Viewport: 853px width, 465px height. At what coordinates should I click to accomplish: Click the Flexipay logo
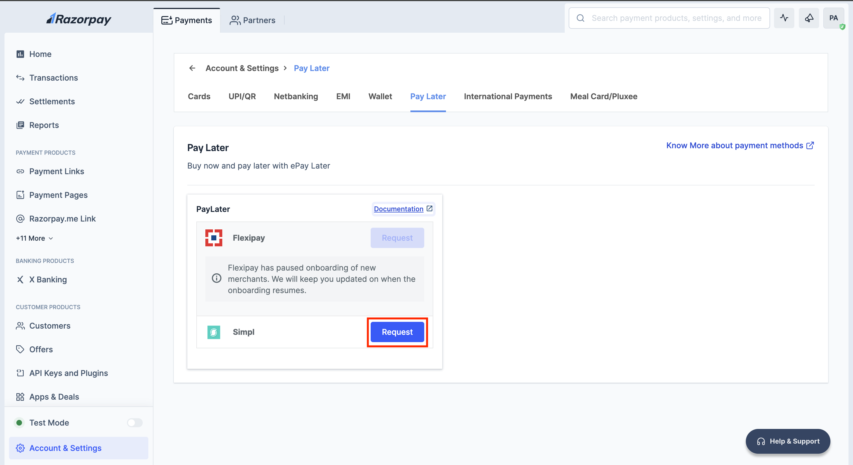coord(214,238)
